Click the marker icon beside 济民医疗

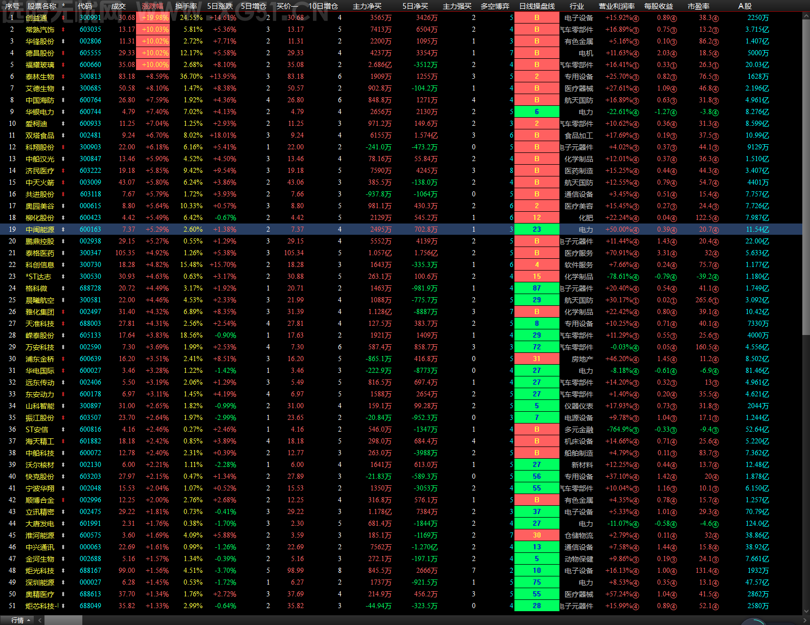point(63,171)
